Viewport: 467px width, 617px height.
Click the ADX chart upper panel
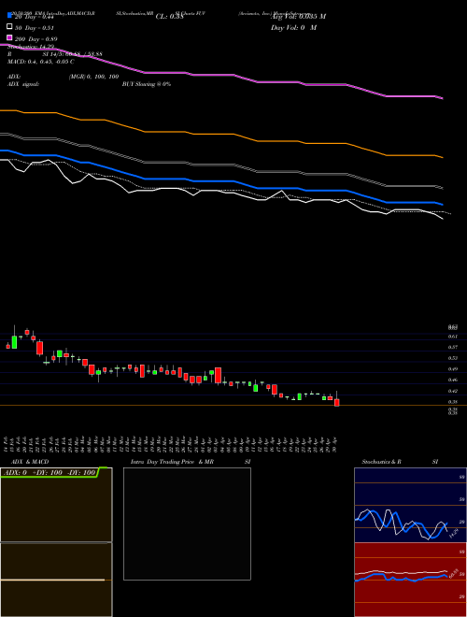56,505
